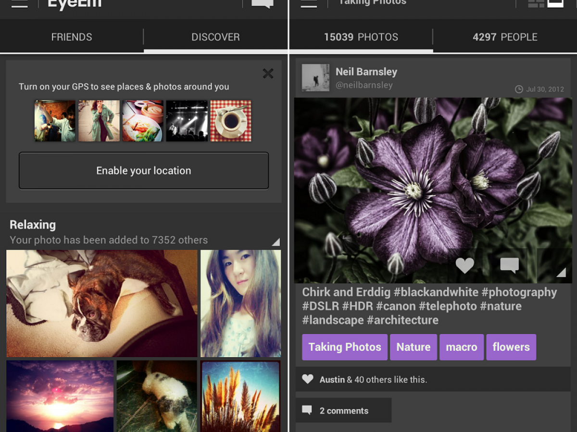Screen dimensions: 577x432
Task: Open the hamburger menu beside EyeEm logo
Action: coord(19,4)
